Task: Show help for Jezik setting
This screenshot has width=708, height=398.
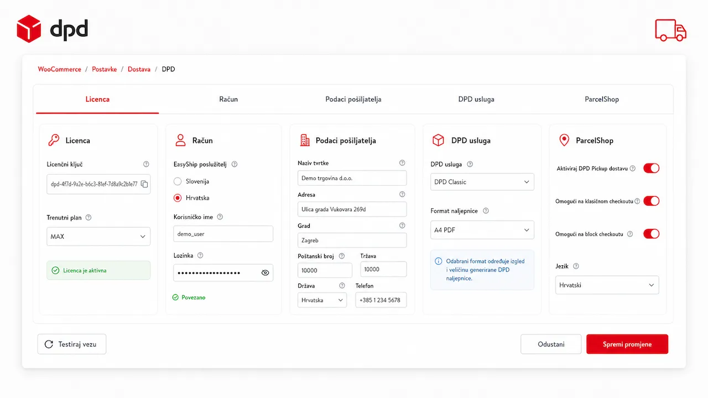Action: pos(576,266)
